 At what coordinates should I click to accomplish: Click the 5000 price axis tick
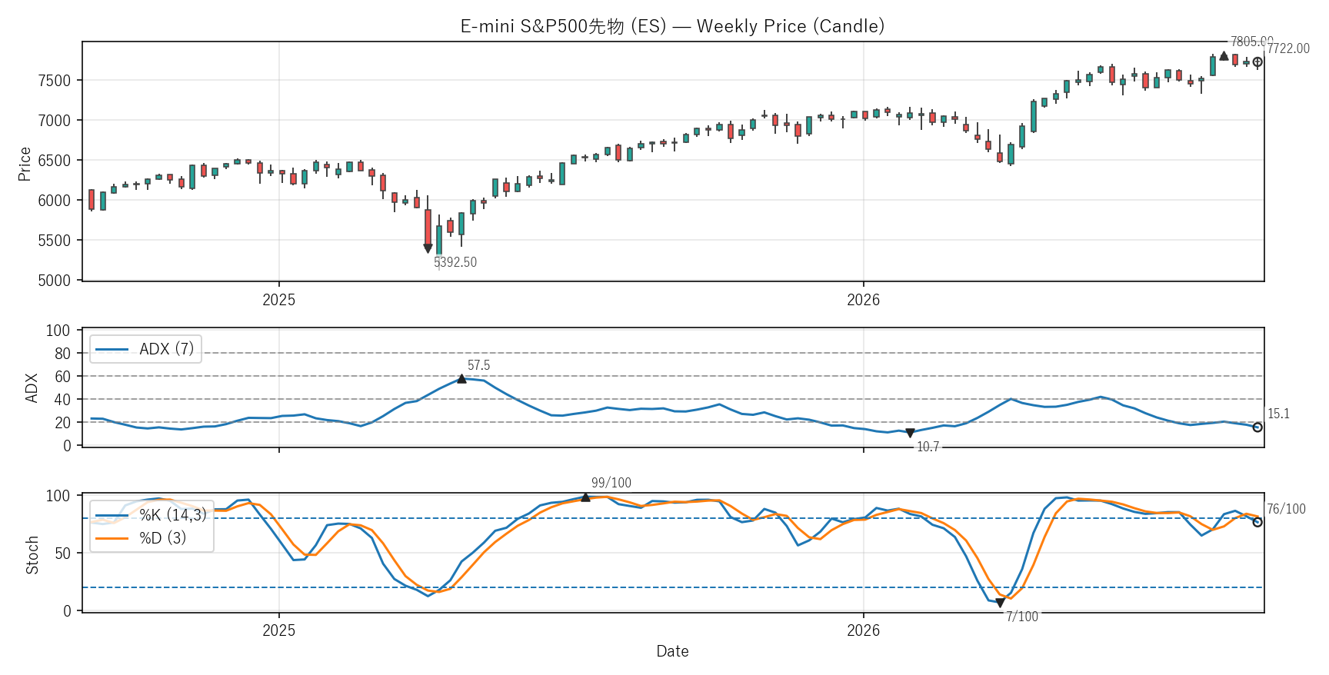click(x=54, y=281)
